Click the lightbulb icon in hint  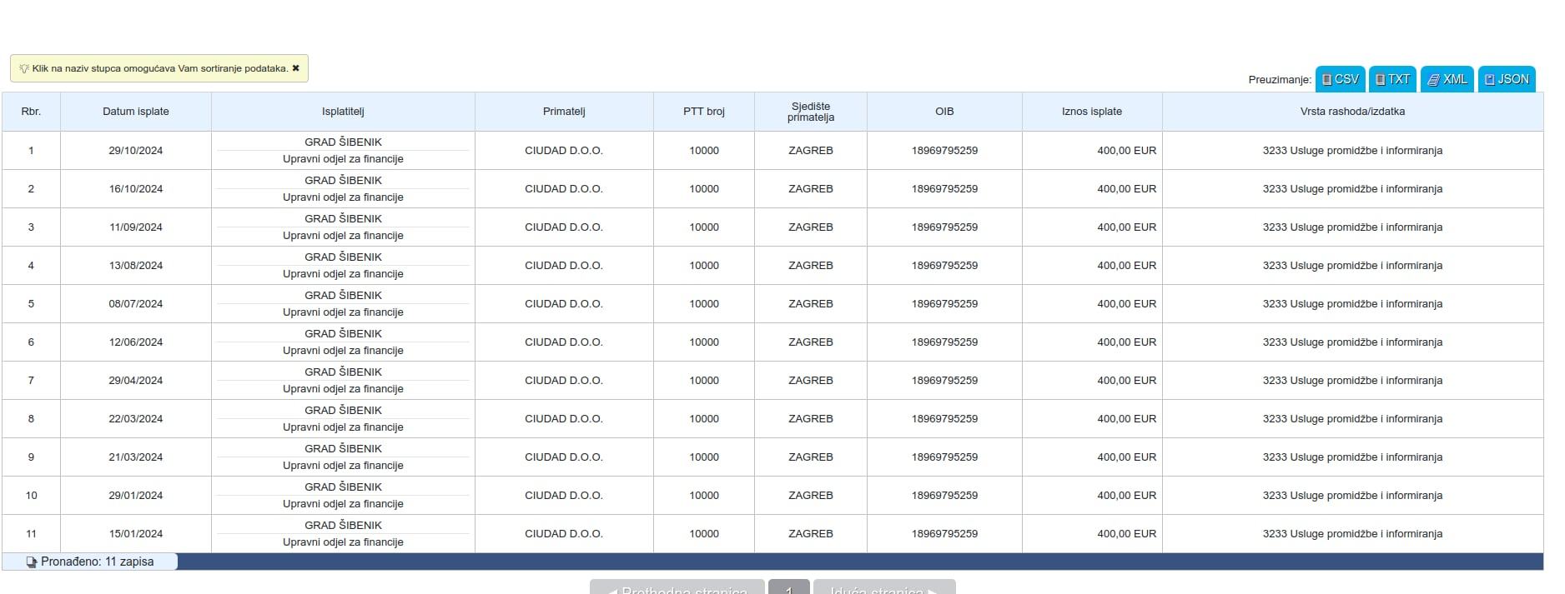pos(24,68)
